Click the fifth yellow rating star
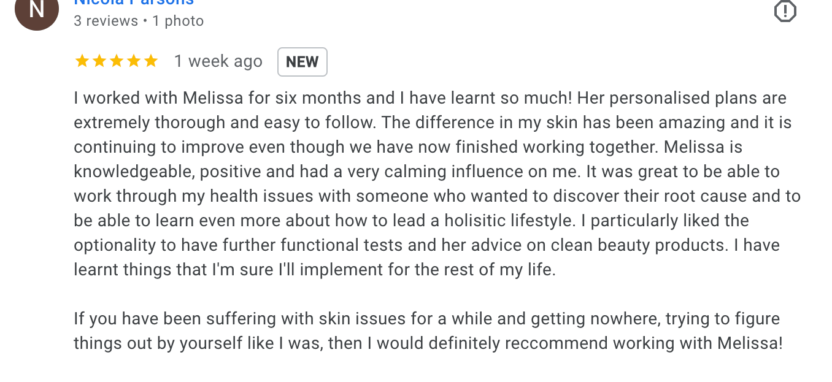The width and height of the screenshot is (832, 382). [150, 61]
